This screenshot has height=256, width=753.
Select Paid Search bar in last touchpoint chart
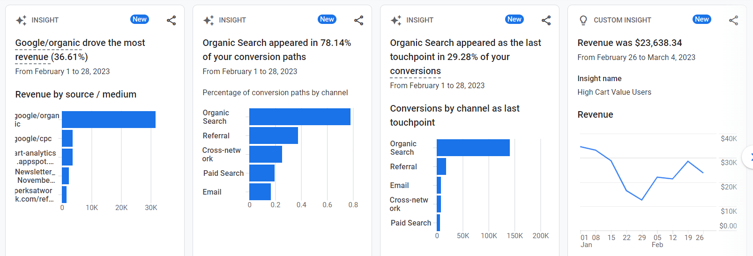point(438,223)
